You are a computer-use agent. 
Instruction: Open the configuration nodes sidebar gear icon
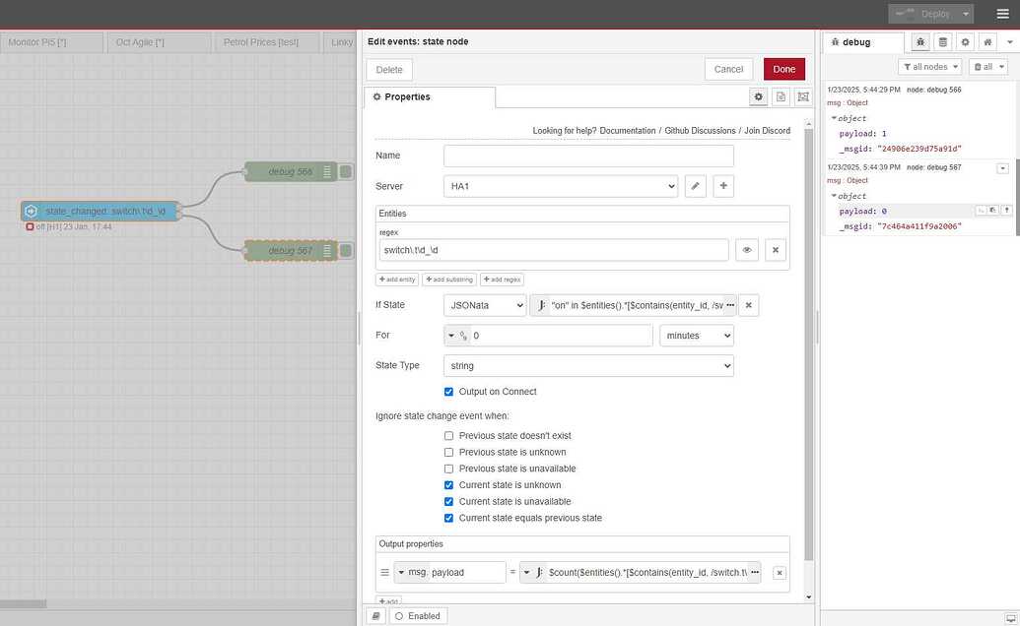coord(966,42)
